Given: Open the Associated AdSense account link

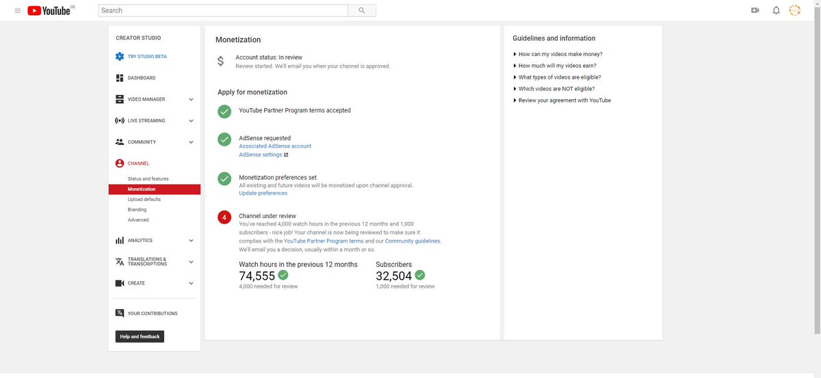Looking at the screenshot, I should tap(275, 146).
